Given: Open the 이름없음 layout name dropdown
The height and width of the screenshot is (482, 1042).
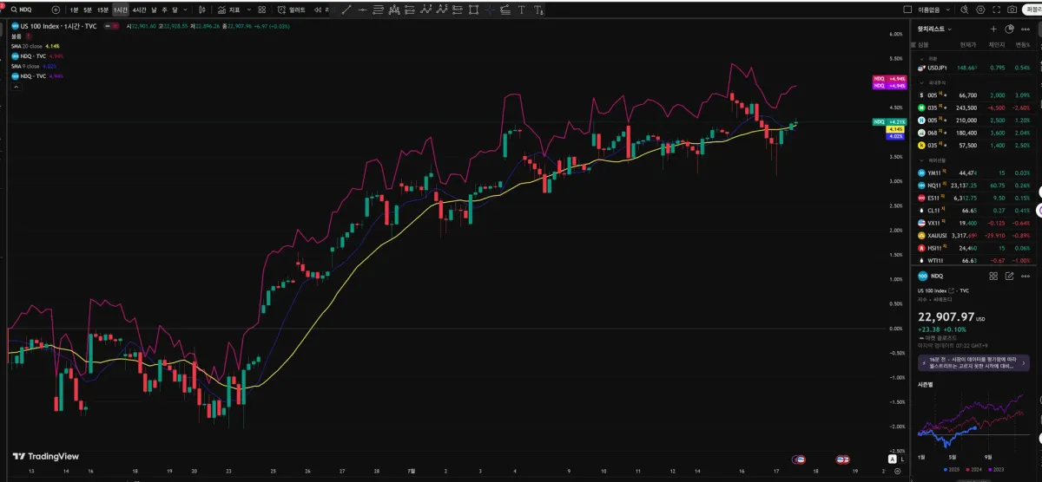Looking at the screenshot, I should (x=936, y=10).
